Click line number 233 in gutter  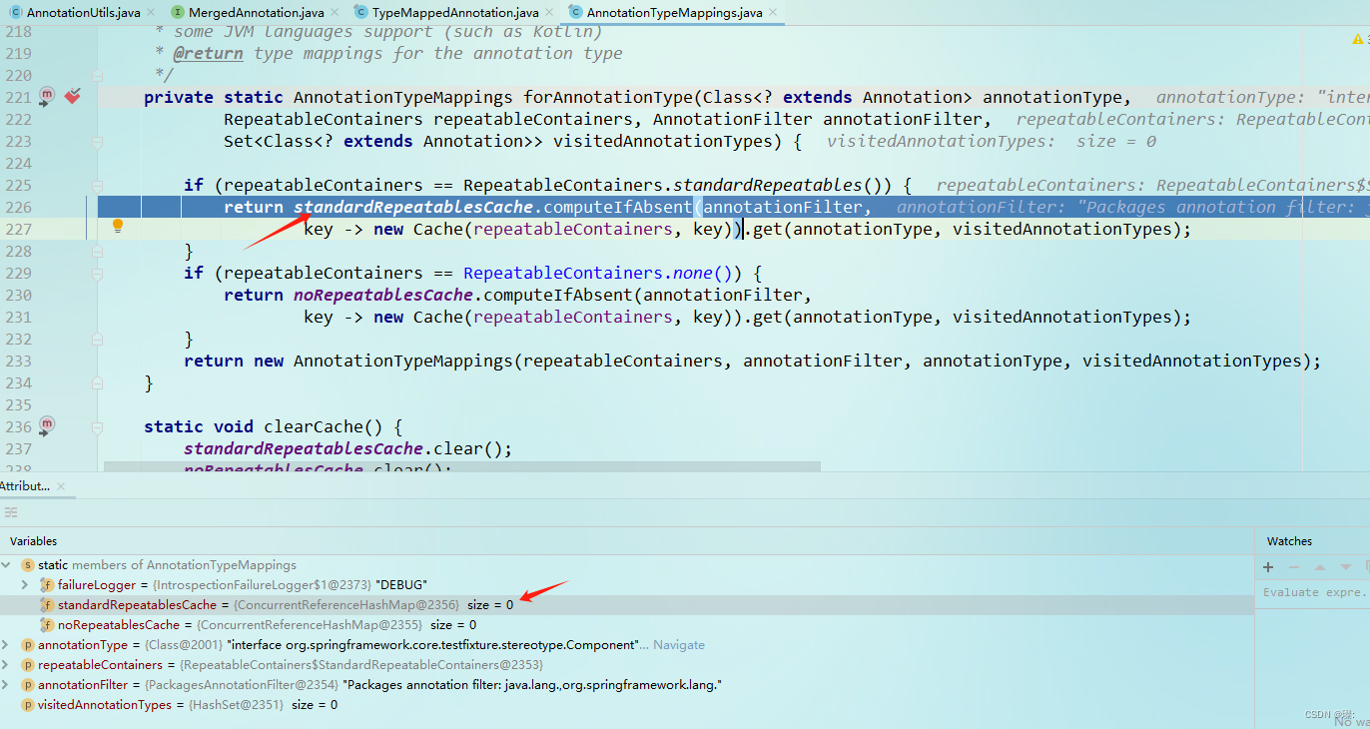(x=18, y=361)
